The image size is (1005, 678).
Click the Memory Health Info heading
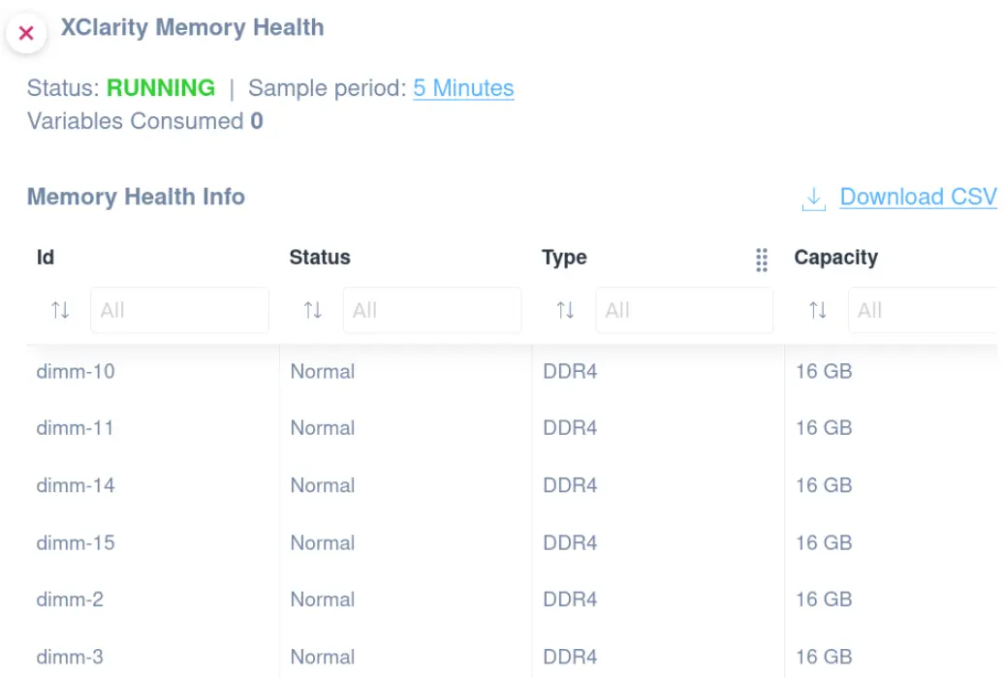pyautogui.click(x=136, y=197)
